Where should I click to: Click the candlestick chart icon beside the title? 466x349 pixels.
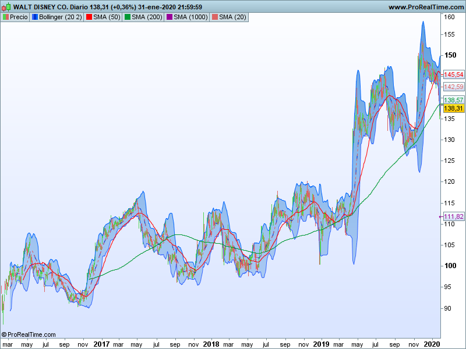point(6,6)
